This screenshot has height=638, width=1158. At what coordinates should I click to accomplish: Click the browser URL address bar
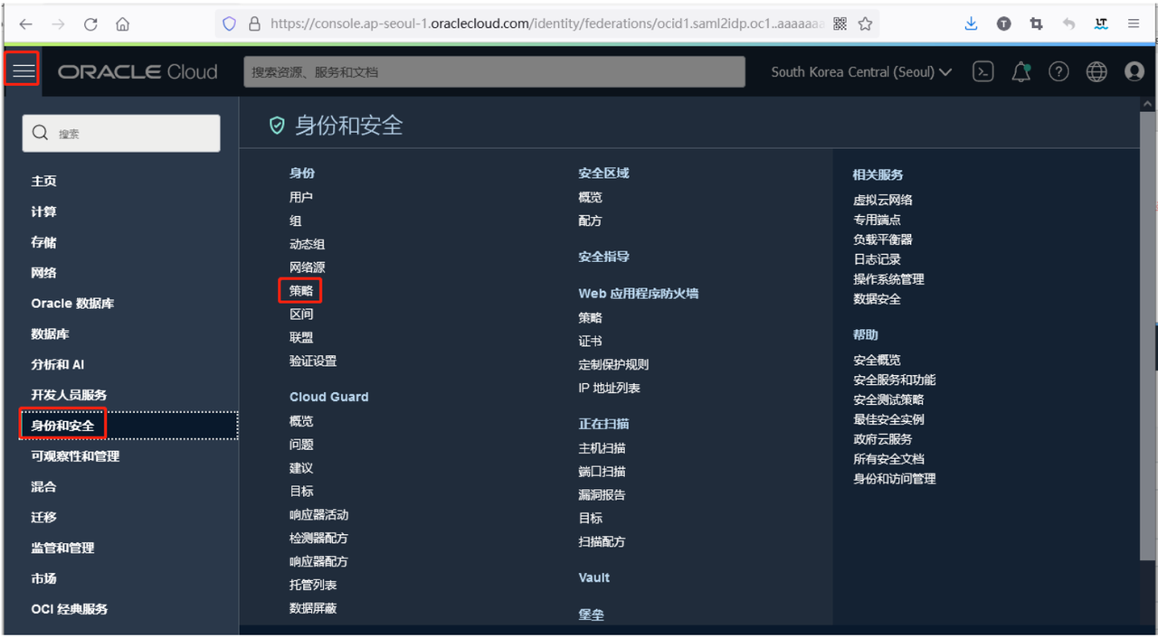pos(547,24)
